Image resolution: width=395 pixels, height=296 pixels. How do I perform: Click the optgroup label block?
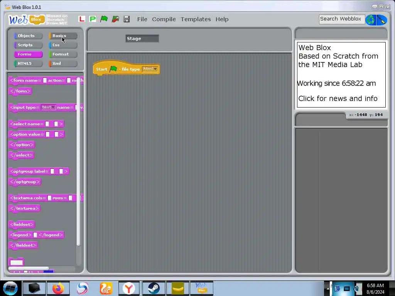click(x=39, y=172)
